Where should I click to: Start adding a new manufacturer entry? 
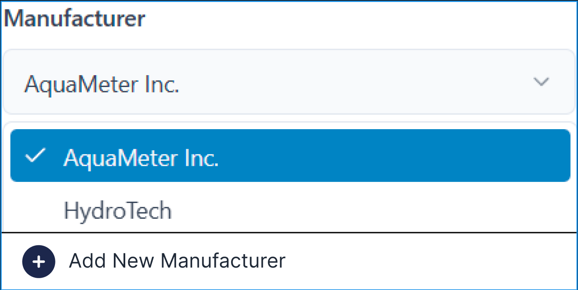(289, 261)
